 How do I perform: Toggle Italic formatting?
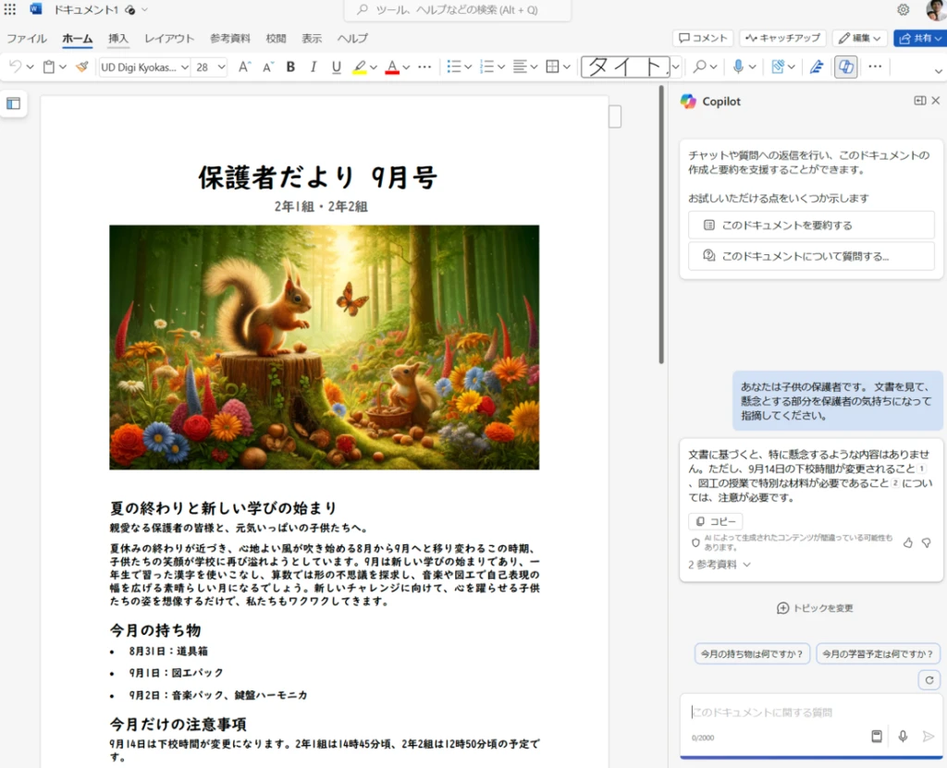click(314, 67)
